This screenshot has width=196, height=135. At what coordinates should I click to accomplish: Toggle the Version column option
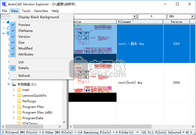coord(41,37)
